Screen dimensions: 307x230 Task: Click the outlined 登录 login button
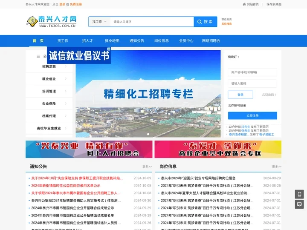coord(240,95)
